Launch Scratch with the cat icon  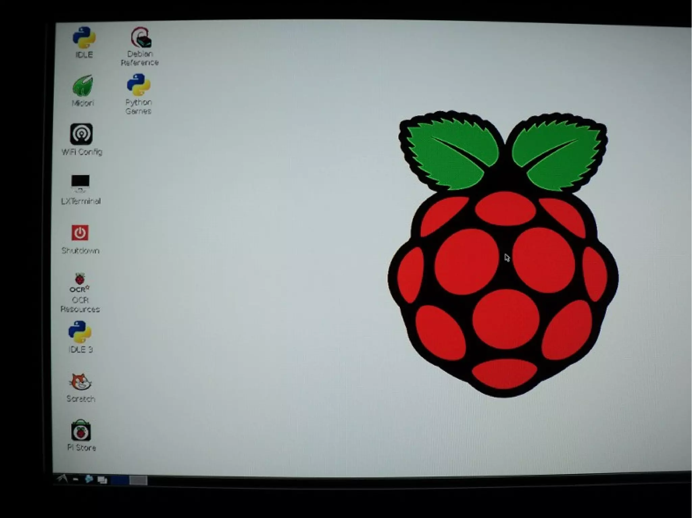[x=80, y=382]
